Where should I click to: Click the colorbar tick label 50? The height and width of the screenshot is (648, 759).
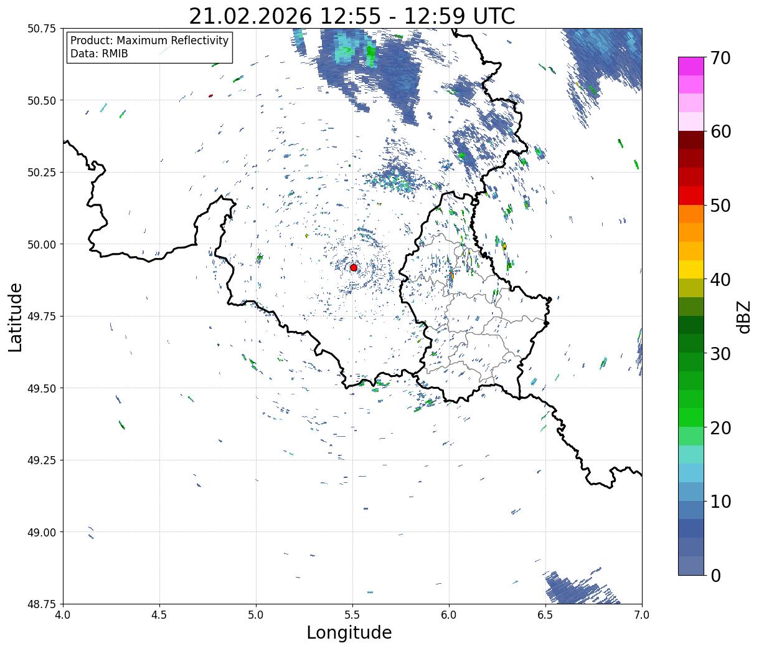pyautogui.click(x=720, y=206)
